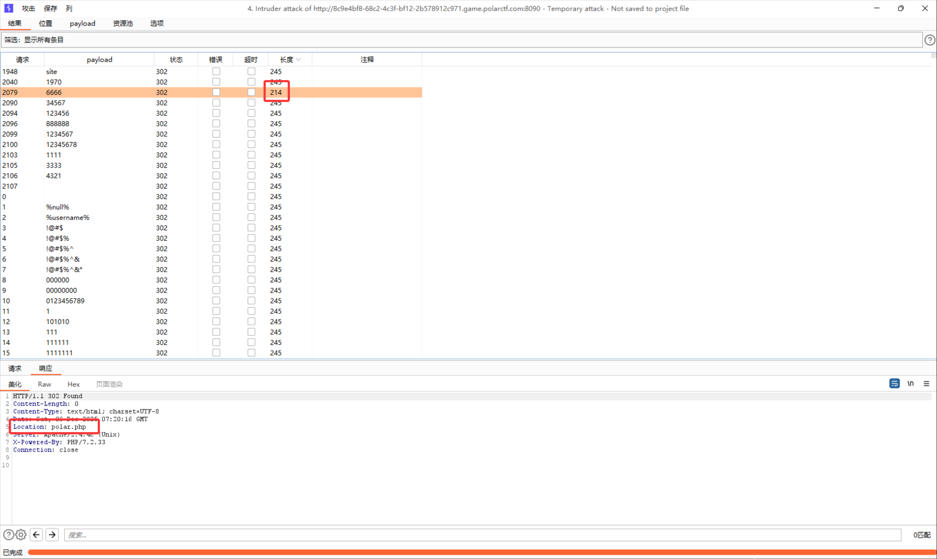The image size is (937, 559).
Task: Open the 列 menu
Action: click(x=68, y=8)
